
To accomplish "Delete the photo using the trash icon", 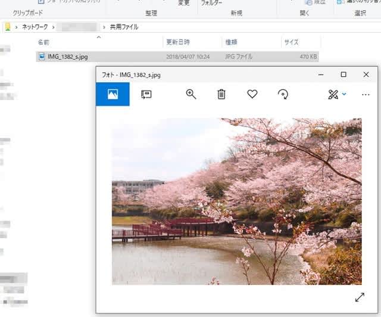I will [x=221, y=94].
